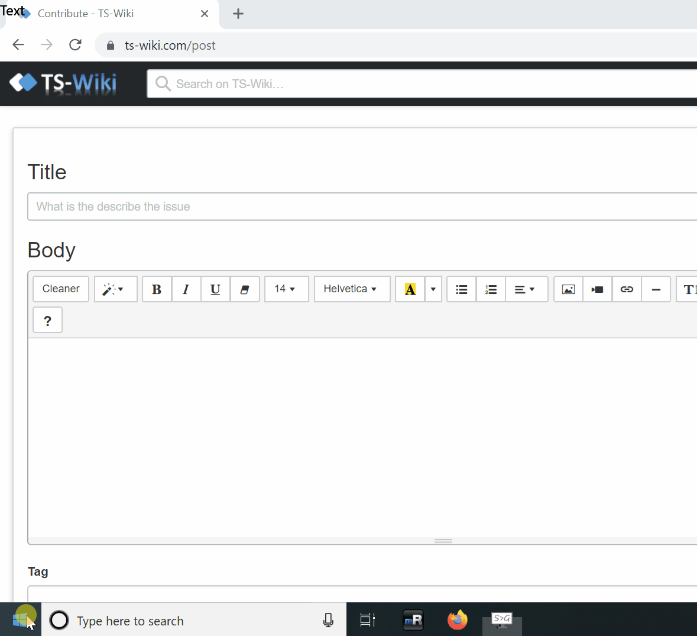
Task: Toggle underline text formatting
Action: click(x=215, y=289)
